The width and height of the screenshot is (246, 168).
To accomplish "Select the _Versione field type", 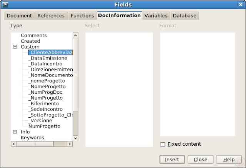I will [x=40, y=120].
